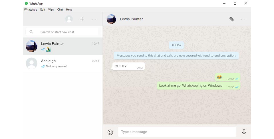Close the WhatsApp window

(x=246, y=3)
